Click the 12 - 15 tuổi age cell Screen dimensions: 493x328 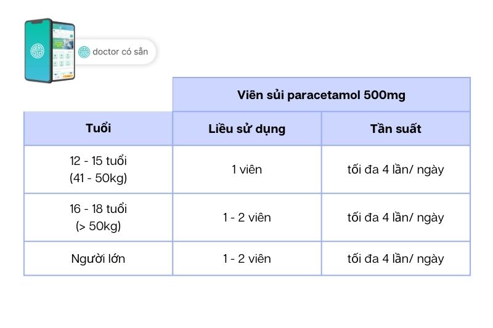click(98, 161)
